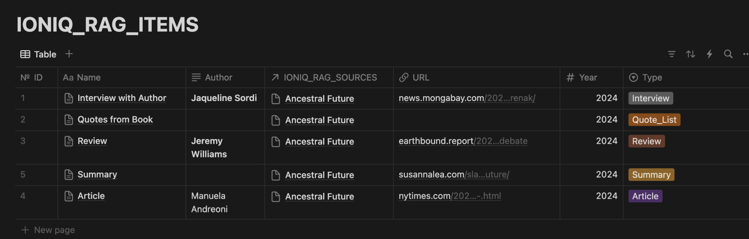This screenshot has height=239, width=749.
Task: Select the purple Article type tag
Action: pos(645,196)
